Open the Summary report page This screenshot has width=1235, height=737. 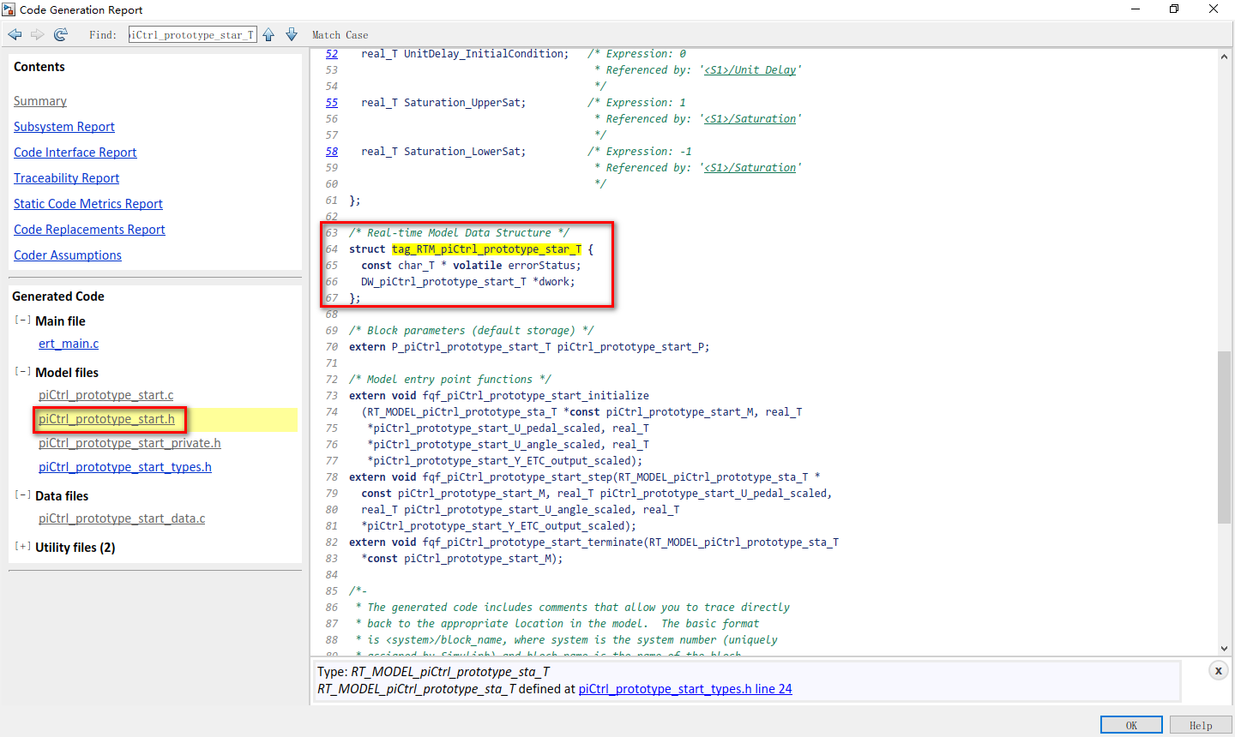click(40, 101)
